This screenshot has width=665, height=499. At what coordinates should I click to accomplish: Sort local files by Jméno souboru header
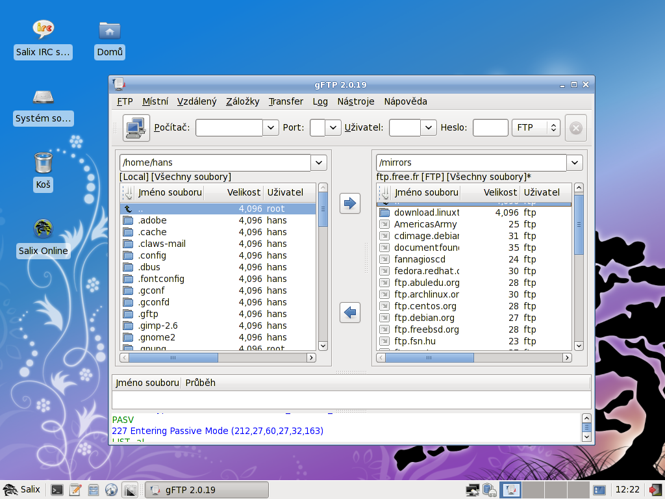click(x=169, y=192)
